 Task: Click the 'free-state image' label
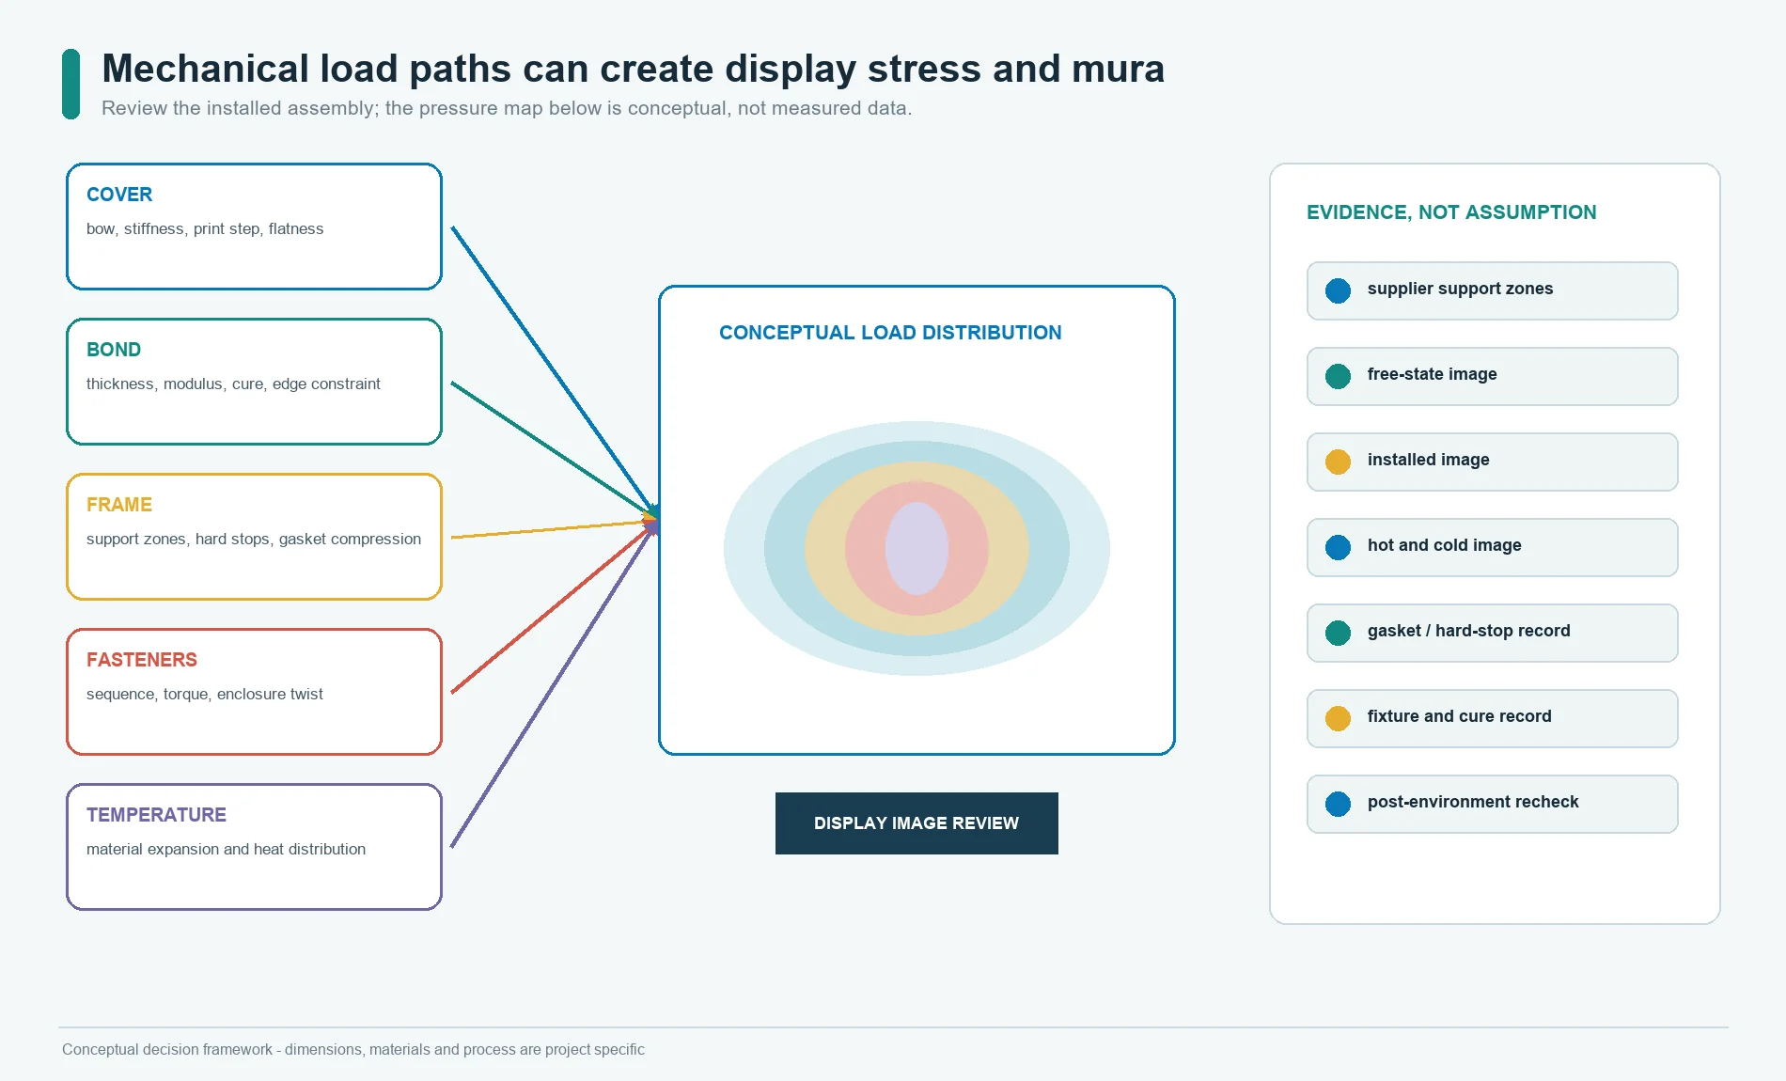click(1432, 374)
